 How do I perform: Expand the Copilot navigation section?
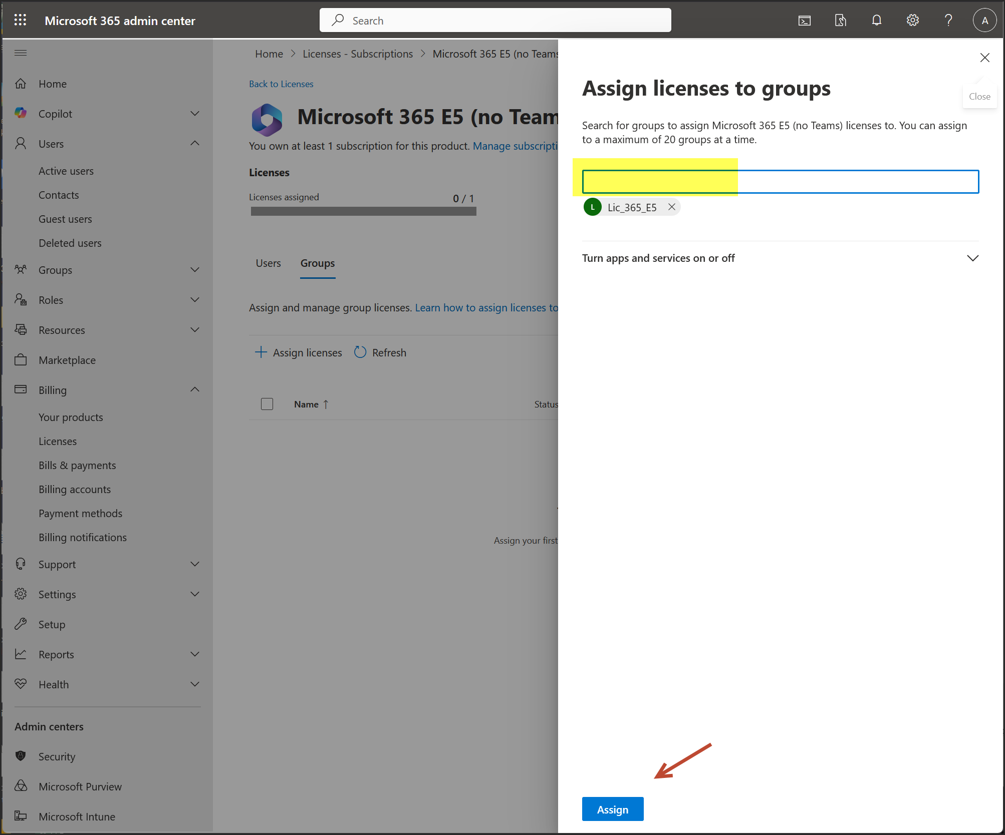point(195,114)
